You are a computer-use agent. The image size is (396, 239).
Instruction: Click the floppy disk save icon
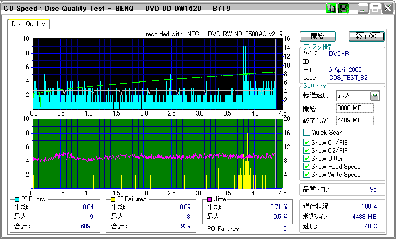pos(343,9)
